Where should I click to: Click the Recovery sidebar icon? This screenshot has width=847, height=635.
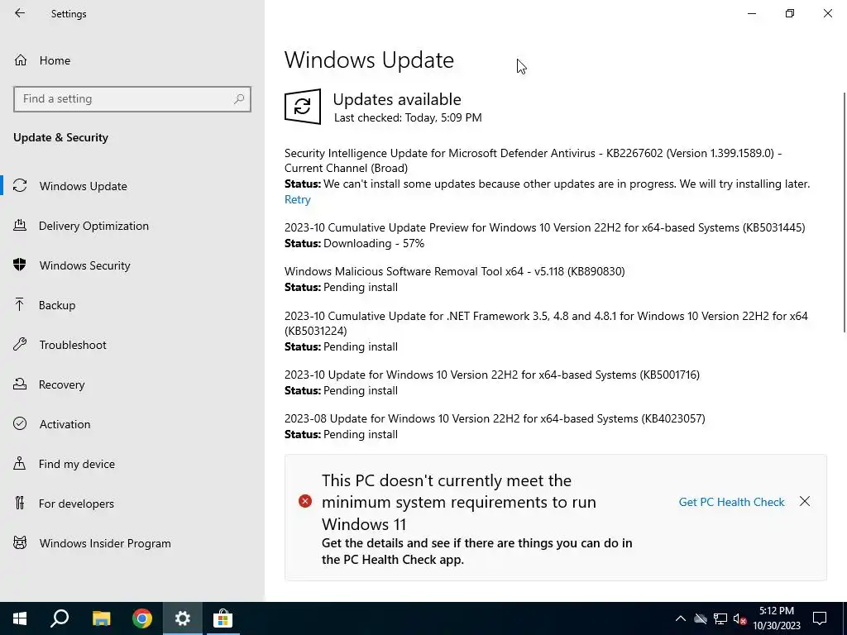20,384
